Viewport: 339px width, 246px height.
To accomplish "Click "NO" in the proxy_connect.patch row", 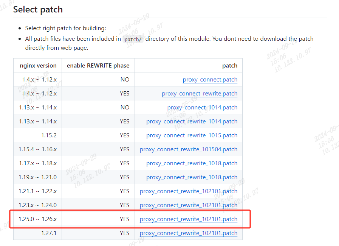I will coord(125,80).
